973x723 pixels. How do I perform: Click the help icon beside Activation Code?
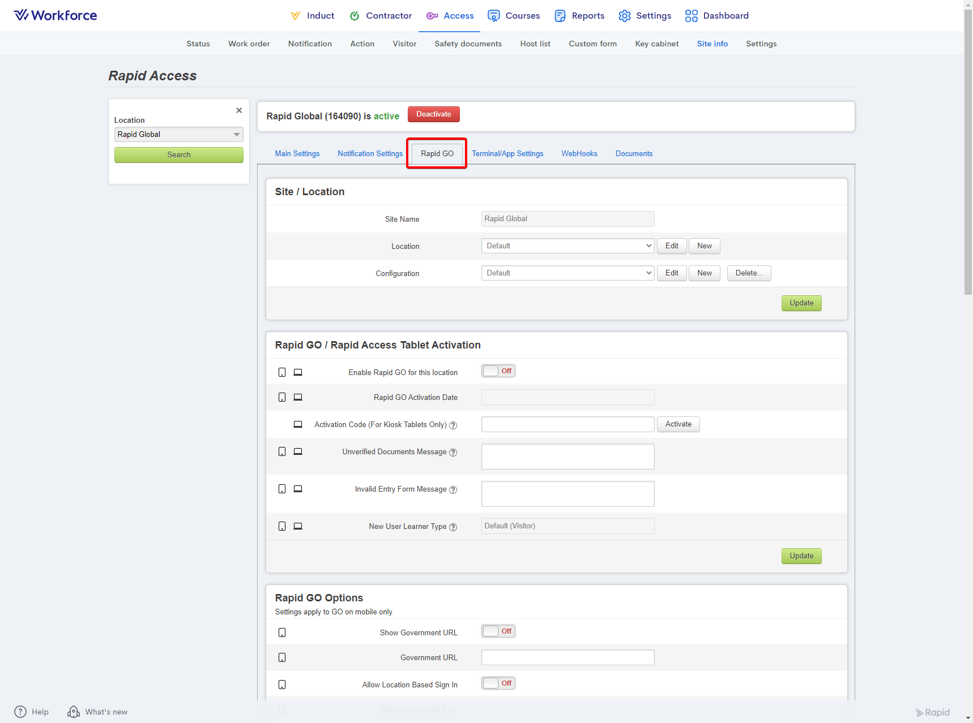click(453, 425)
